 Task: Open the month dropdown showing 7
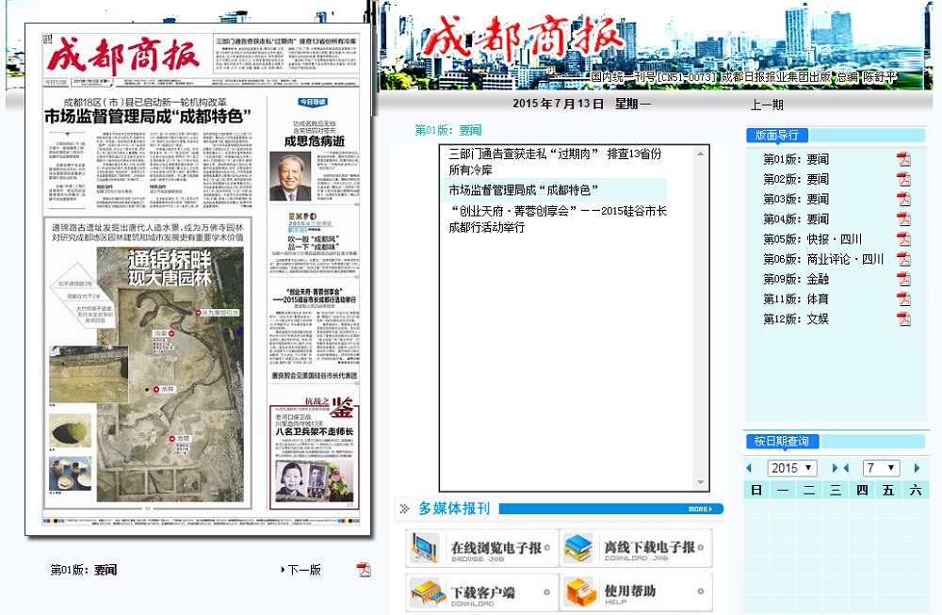point(882,468)
